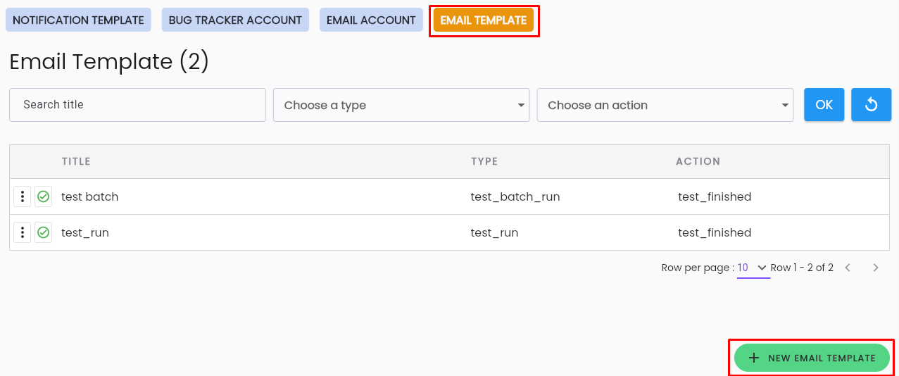Click test_finished in the test batch row
This screenshot has height=376, width=899.
715,196
